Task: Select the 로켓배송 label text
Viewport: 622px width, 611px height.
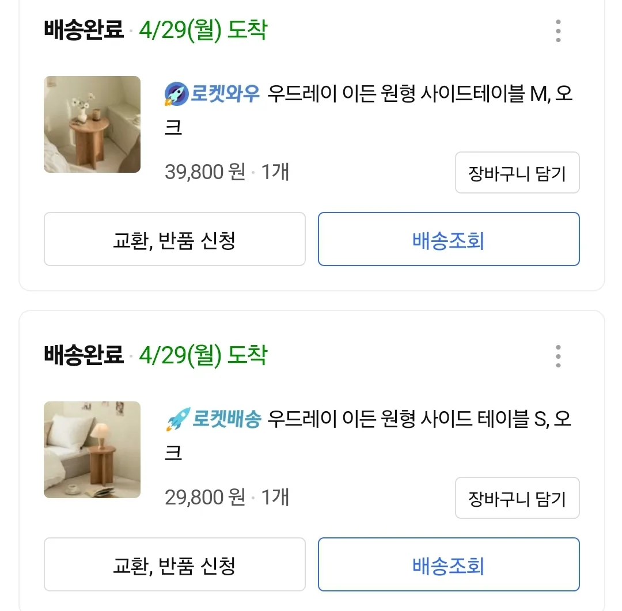Action: click(226, 419)
